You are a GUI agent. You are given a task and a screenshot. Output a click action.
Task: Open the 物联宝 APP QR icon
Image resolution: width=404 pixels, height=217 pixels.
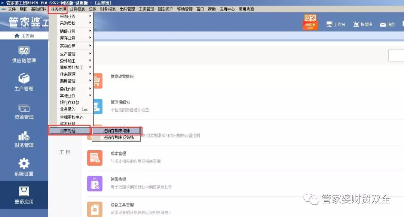pyautogui.click(x=310, y=22)
